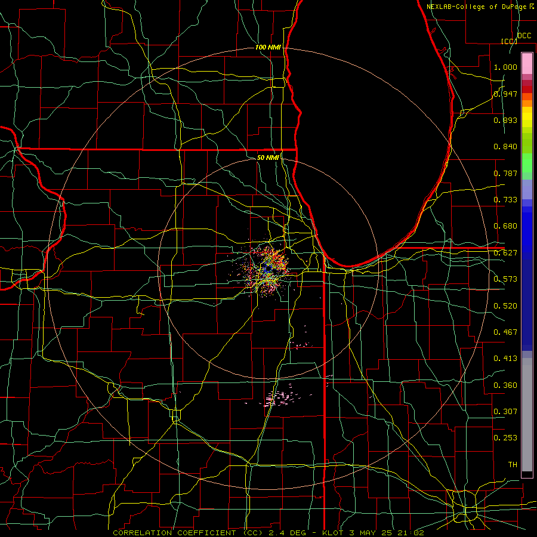Select the 0.787 scale value
The height and width of the screenshot is (537, 537).
(x=505, y=173)
